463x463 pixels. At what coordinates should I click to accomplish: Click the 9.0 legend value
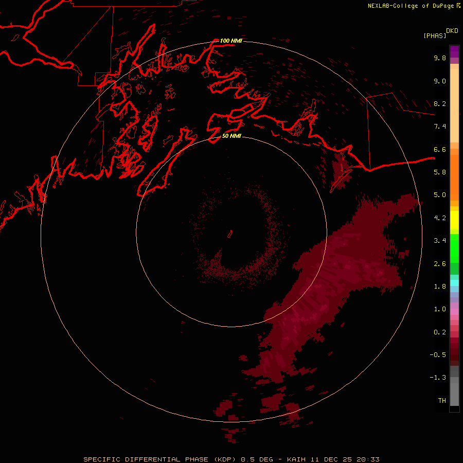coord(440,81)
